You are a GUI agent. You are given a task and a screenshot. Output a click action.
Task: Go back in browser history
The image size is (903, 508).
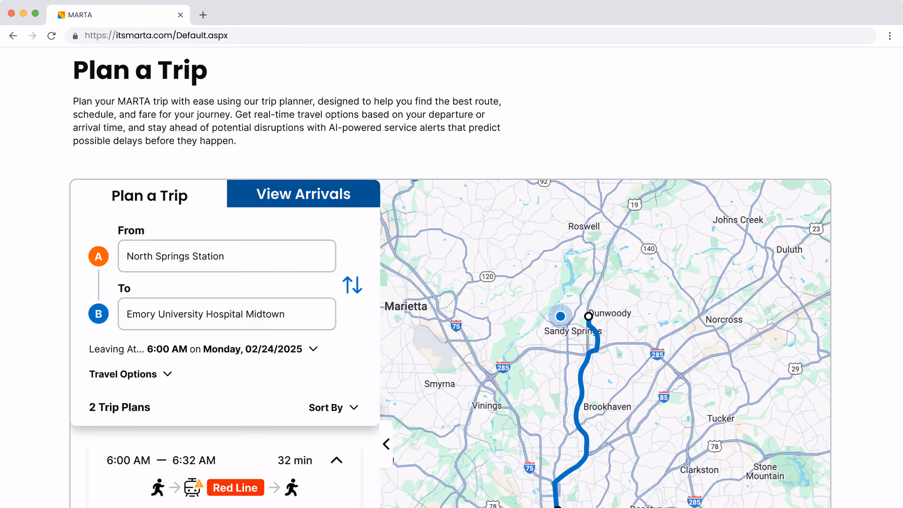tap(13, 36)
